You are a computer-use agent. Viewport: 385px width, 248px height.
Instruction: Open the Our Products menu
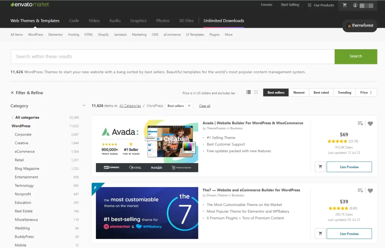[321, 5]
